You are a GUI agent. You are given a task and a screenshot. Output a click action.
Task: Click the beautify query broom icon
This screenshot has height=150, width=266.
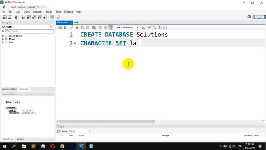pyautogui.click(x=149, y=27)
